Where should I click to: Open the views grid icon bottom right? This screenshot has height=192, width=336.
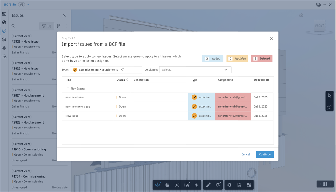[x=325, y=184]
